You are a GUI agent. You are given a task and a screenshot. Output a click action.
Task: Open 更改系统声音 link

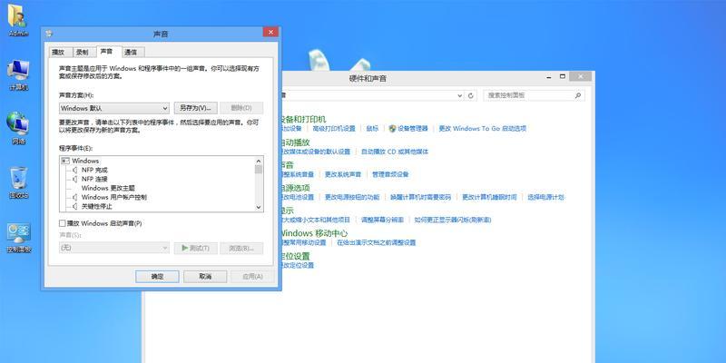343,174
